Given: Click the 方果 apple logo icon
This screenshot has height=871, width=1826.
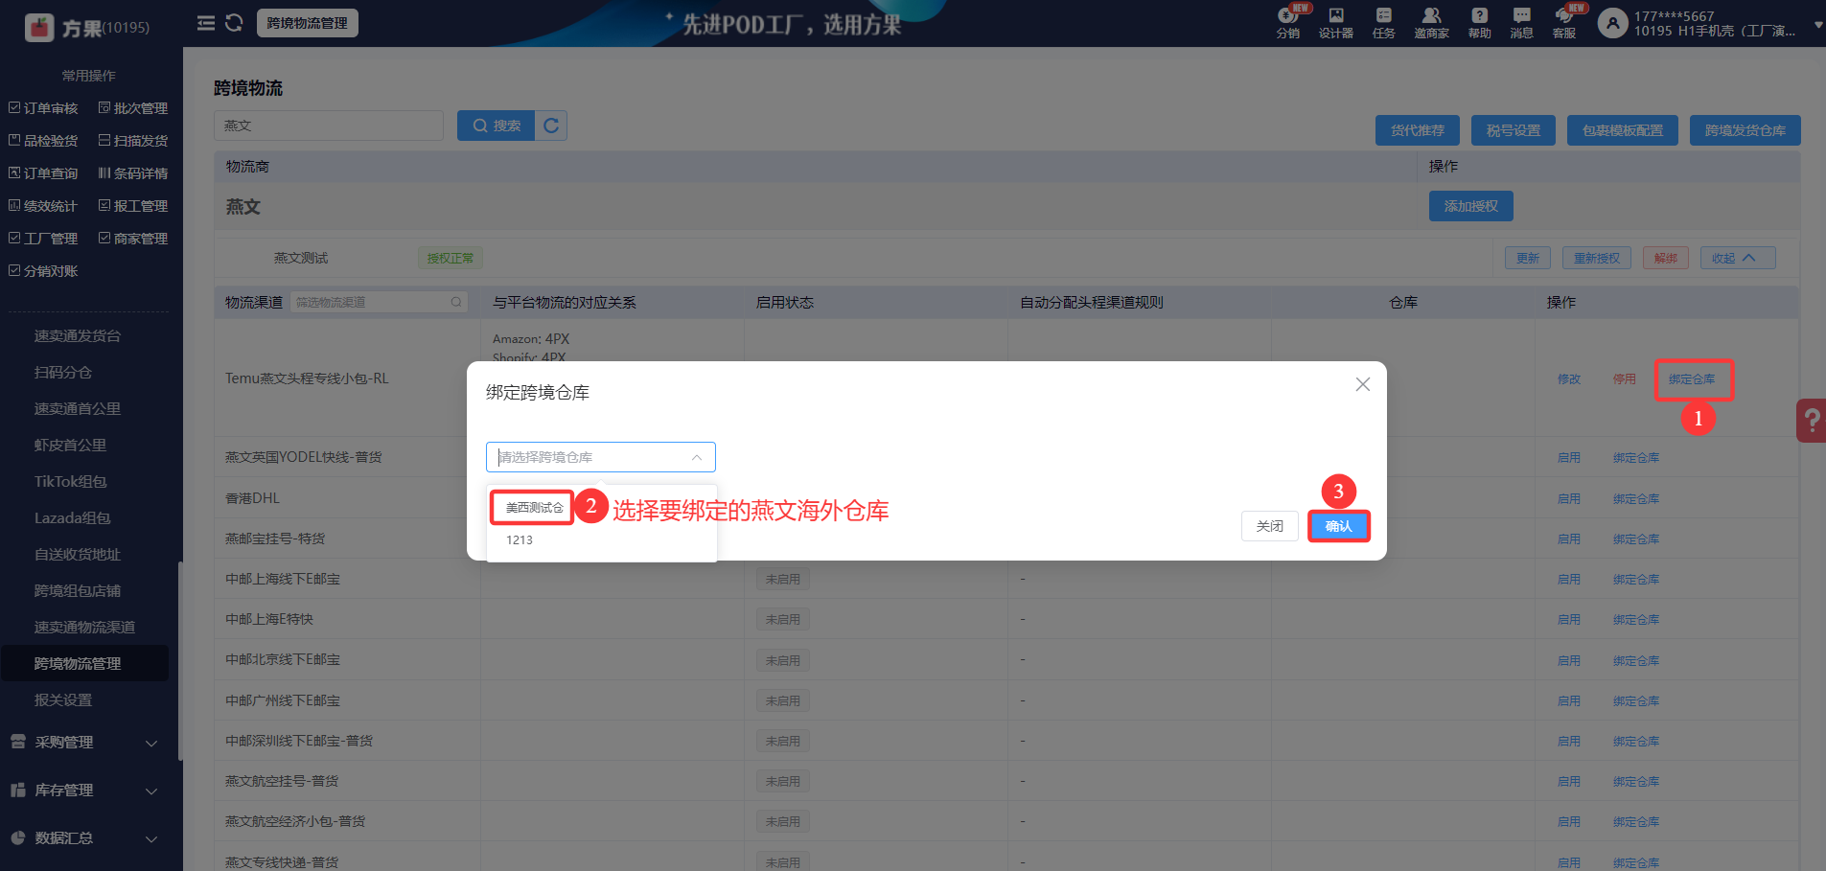Looking at the screenshot, I should (39, 28).
